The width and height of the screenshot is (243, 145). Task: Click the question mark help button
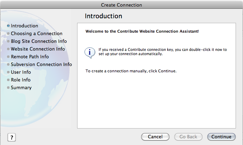pos(12,137)
